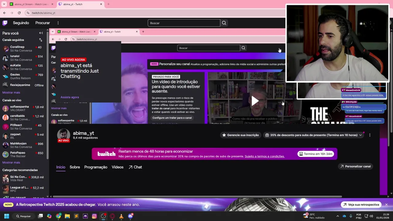
Task: Open POR PTB2 language selector
Action: (359, 216)
